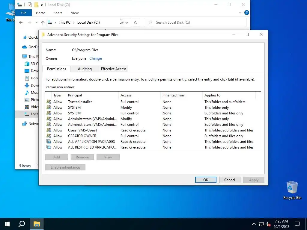307x230 pixels.
Task: Open Pictures in navigation pane
Action: click(31, 99)
